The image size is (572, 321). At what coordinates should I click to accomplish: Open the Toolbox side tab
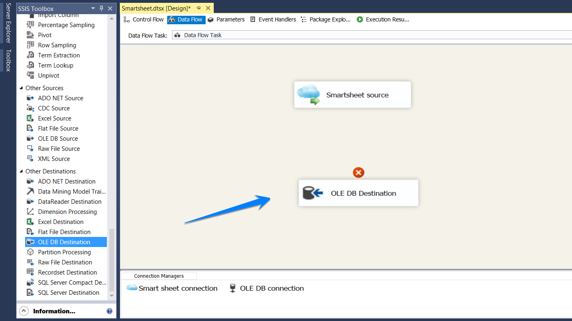click(x=8, y=60)
